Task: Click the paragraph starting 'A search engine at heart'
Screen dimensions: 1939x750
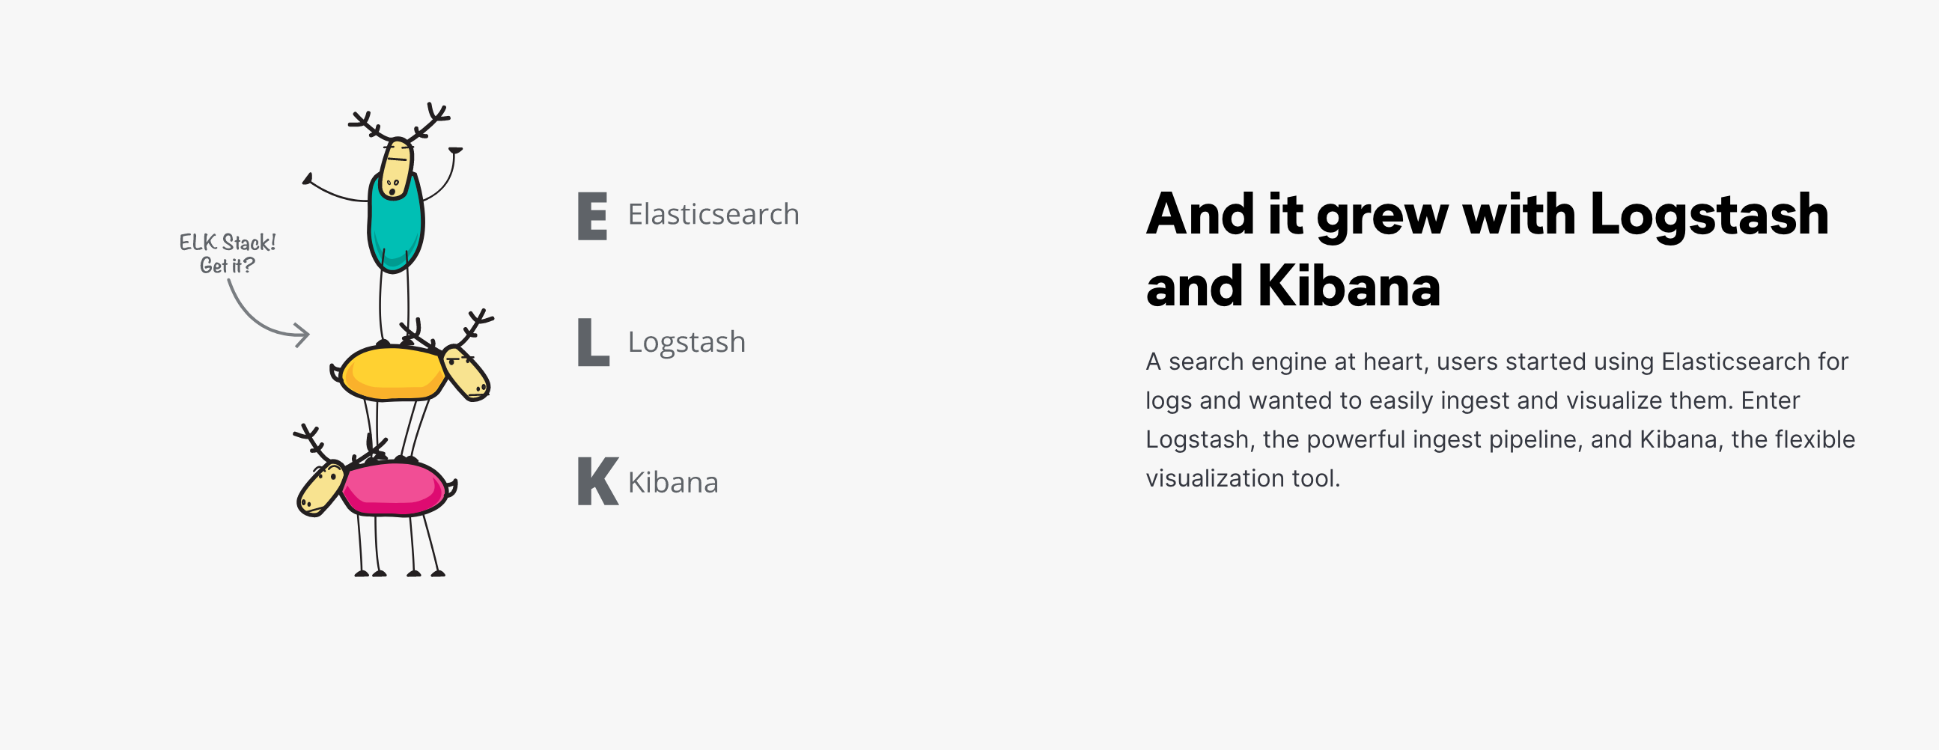Action: [1500, 419]
